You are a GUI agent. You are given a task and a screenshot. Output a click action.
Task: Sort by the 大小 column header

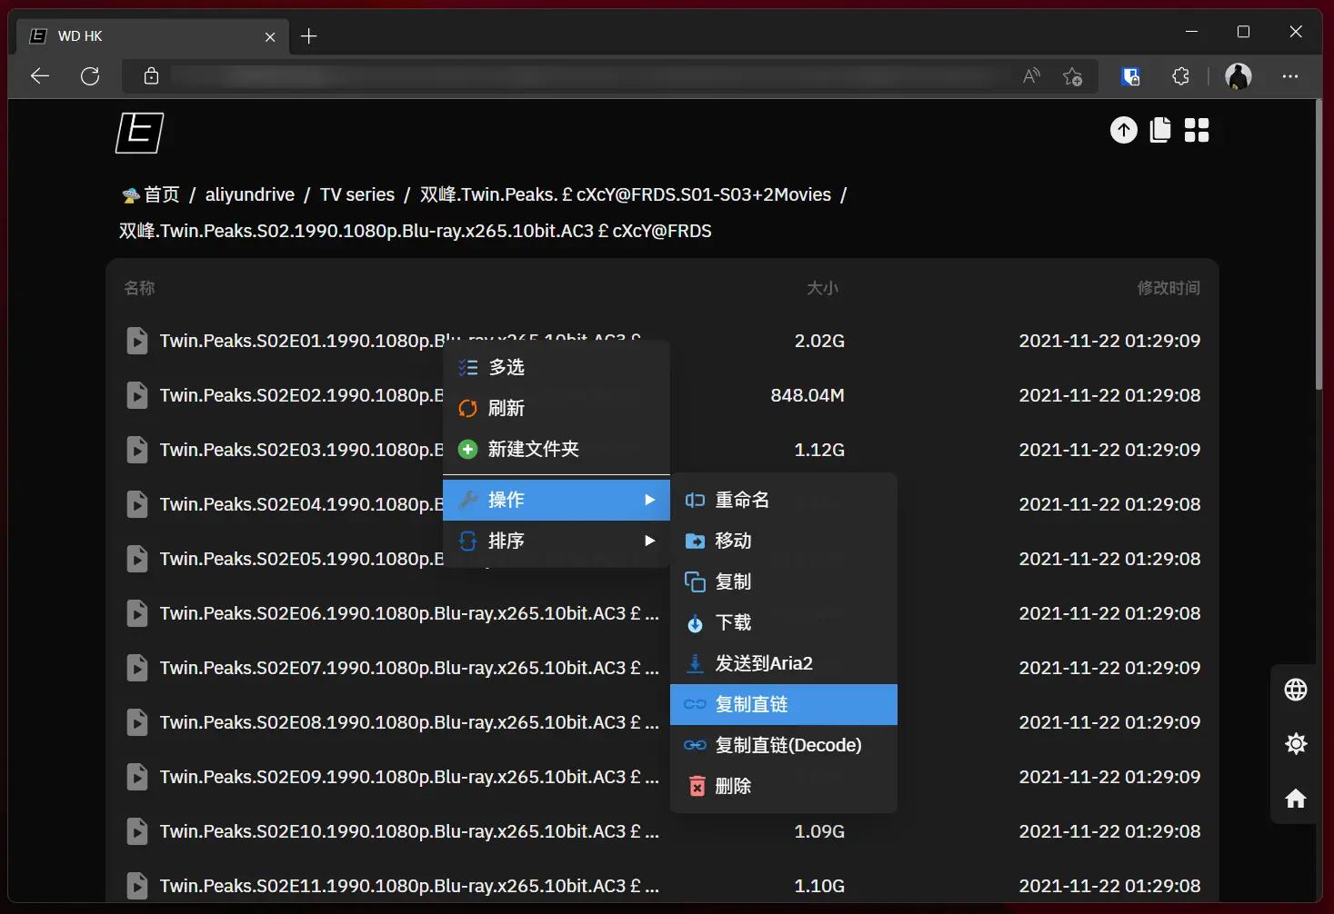point(822,288)
